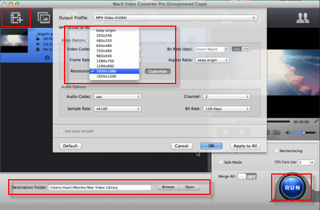Tick the Safe Mode checkbox

point(221,162)
